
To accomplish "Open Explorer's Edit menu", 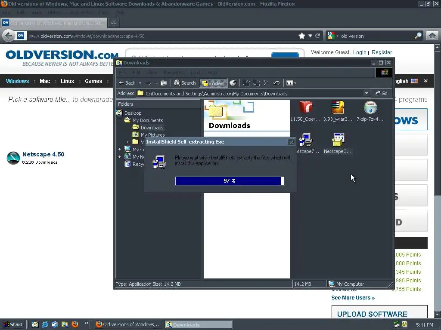I will (136, 73).
